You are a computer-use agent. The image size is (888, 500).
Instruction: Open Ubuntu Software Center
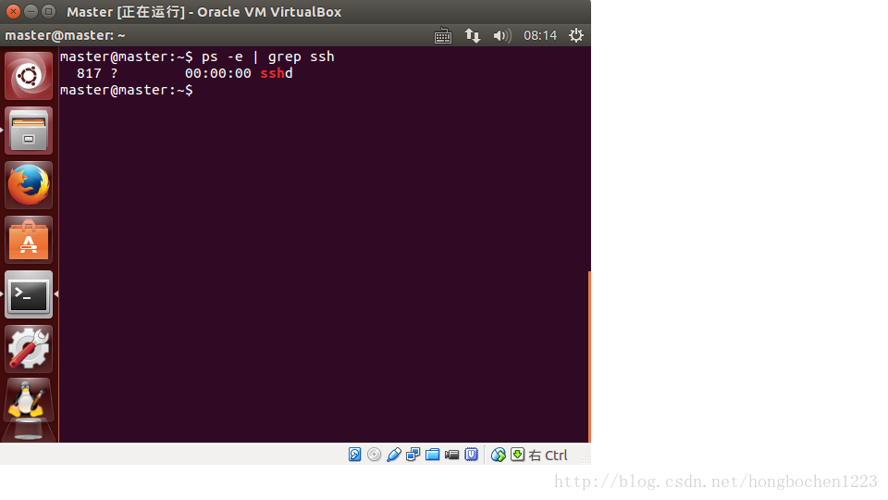(x=29, y=240)
